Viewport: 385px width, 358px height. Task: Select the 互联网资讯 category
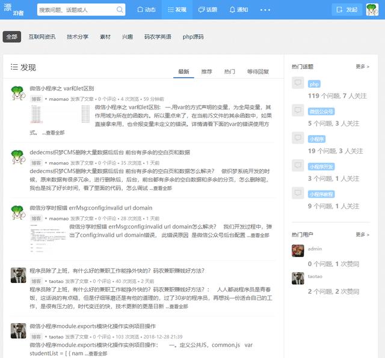[x=42, y=37]
